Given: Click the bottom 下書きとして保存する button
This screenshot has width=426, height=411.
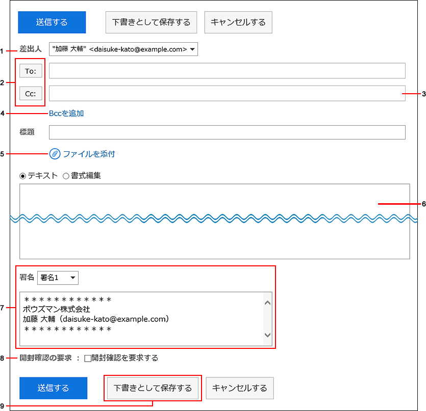Looking at the screenshot, I should coord(153,388).
